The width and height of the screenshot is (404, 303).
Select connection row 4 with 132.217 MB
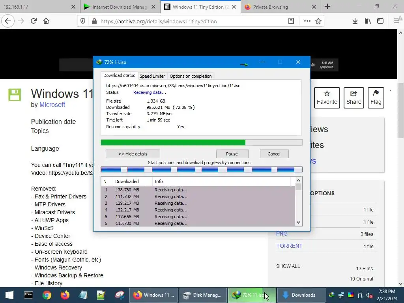pos(198,210)
